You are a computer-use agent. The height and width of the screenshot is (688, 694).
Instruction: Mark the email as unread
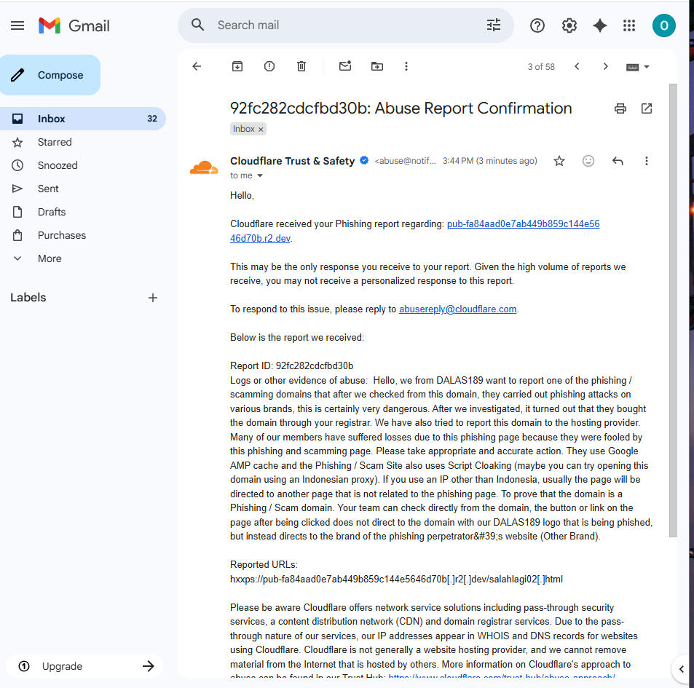345,66
